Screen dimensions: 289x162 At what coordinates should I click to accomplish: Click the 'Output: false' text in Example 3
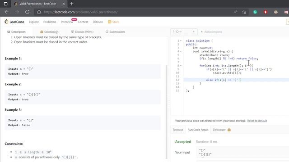click(19, 125)
